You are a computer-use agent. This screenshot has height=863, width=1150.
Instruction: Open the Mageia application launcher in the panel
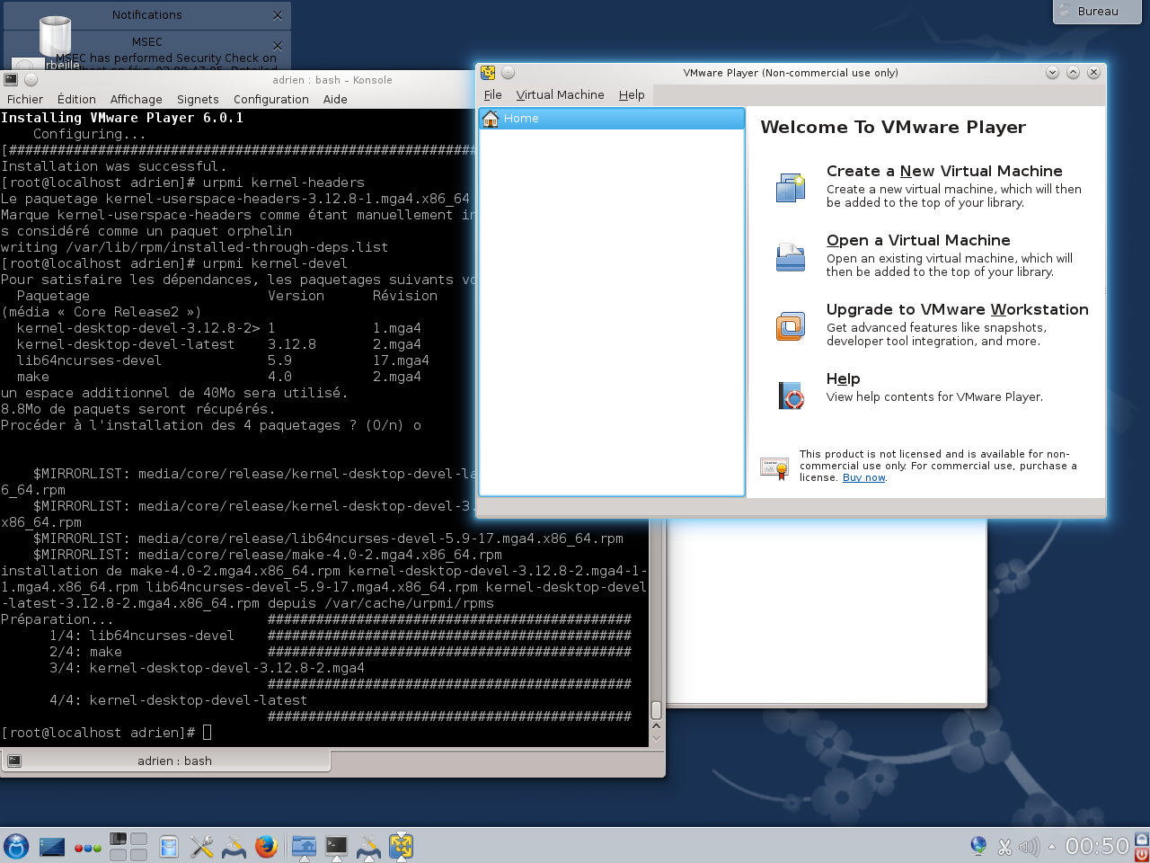(16, 846)
